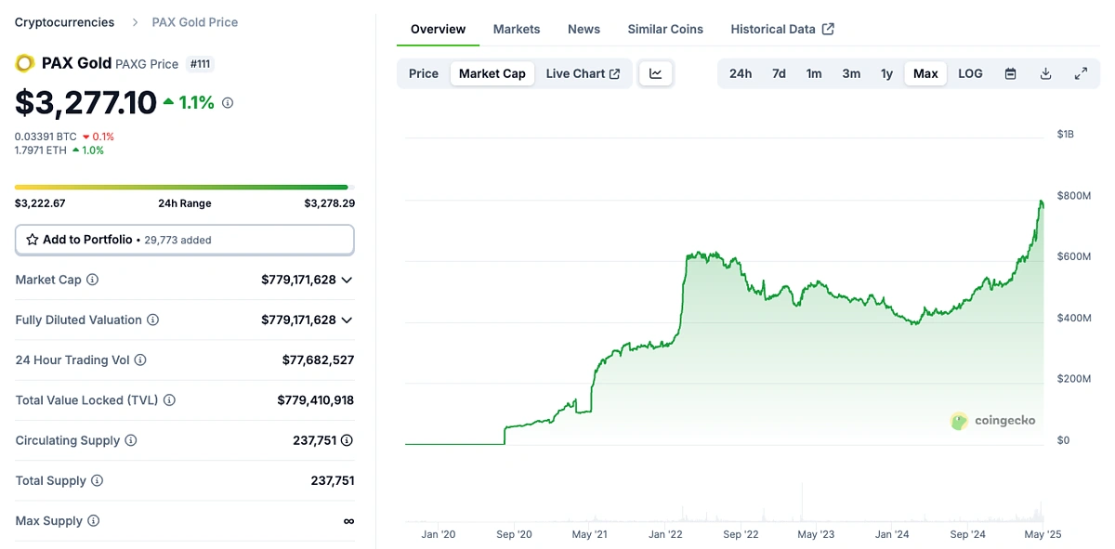1115x549 pixels.
Task: Toggle the LOG scale option
Action: coord(970,73)
